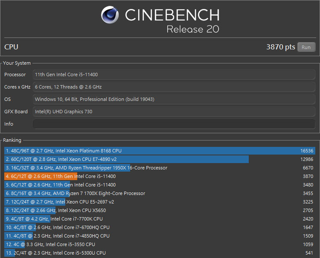Click the 'Your System' section heading
Viewport: 320px width, 258px height.
pyautogui.click(x=17, y=63)
